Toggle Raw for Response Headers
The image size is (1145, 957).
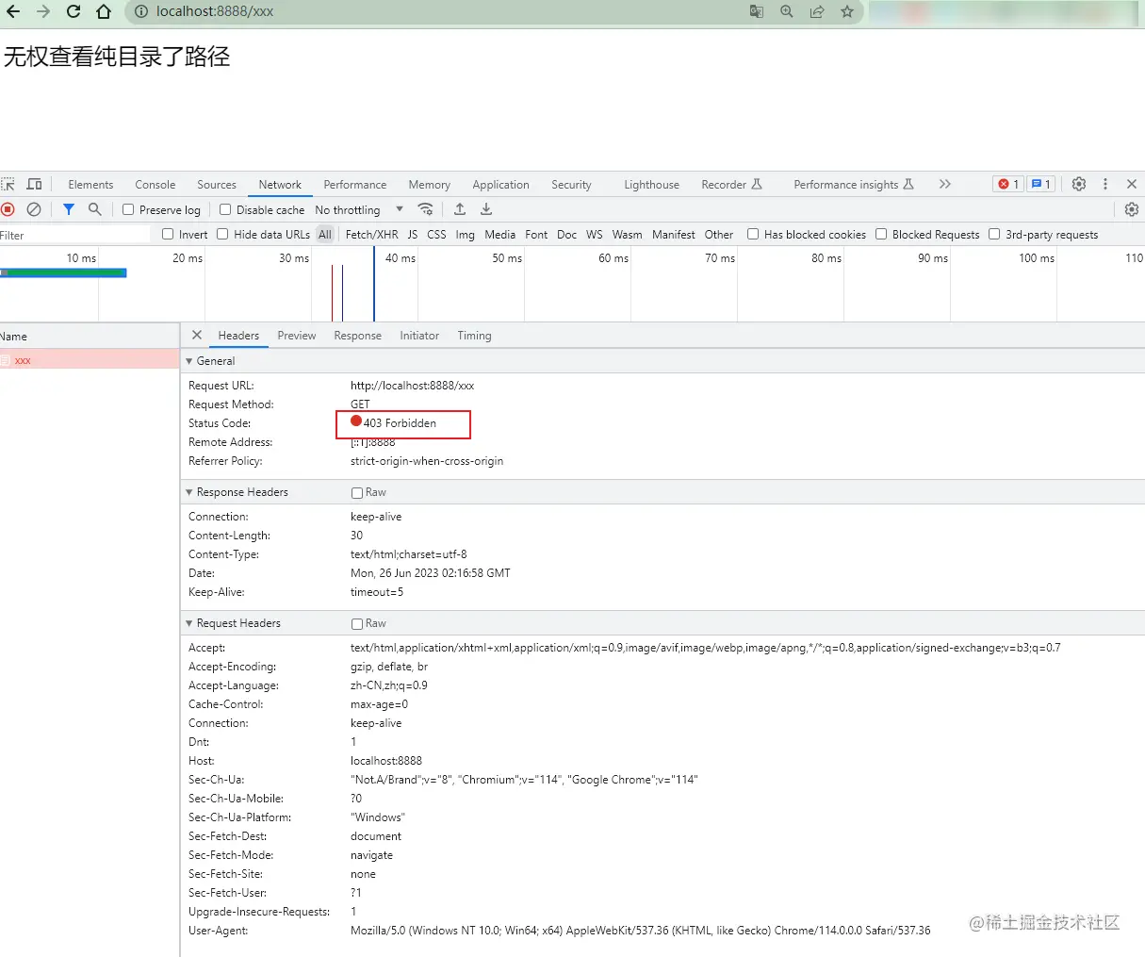coord(357,492)
